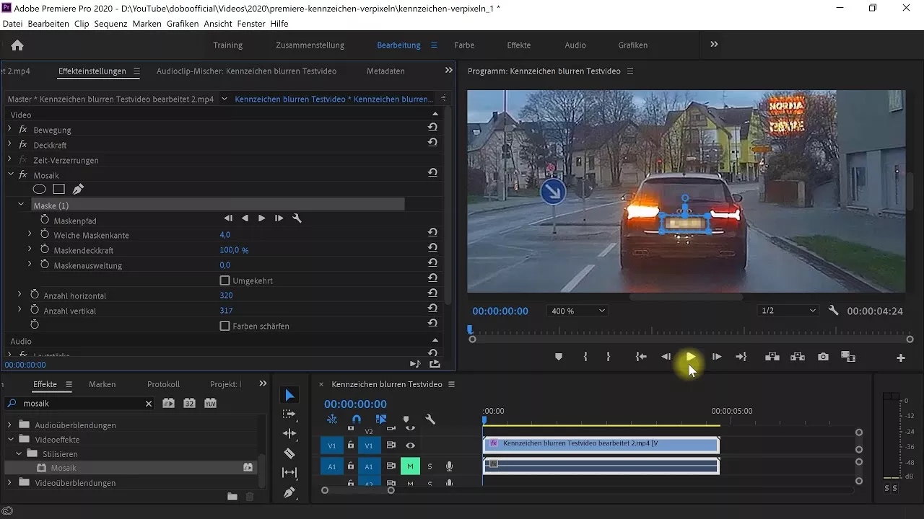The image size is (924, 519).
Task: Open the Fenster menu
Action: click(250, 24)
